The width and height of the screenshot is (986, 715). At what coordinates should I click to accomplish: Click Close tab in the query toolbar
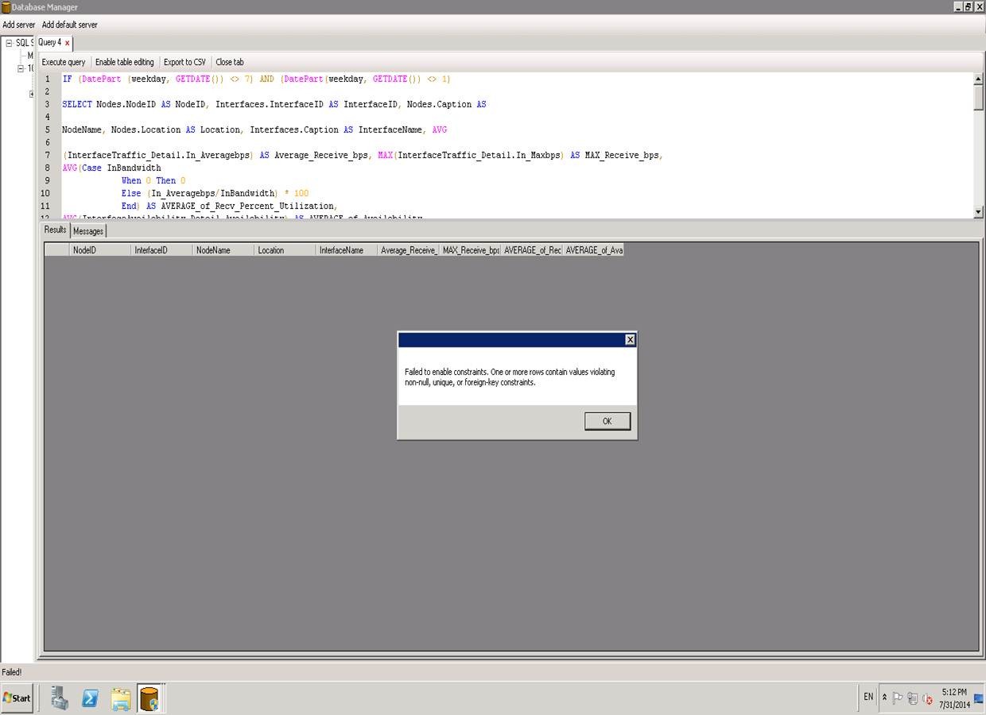point(230,62)
